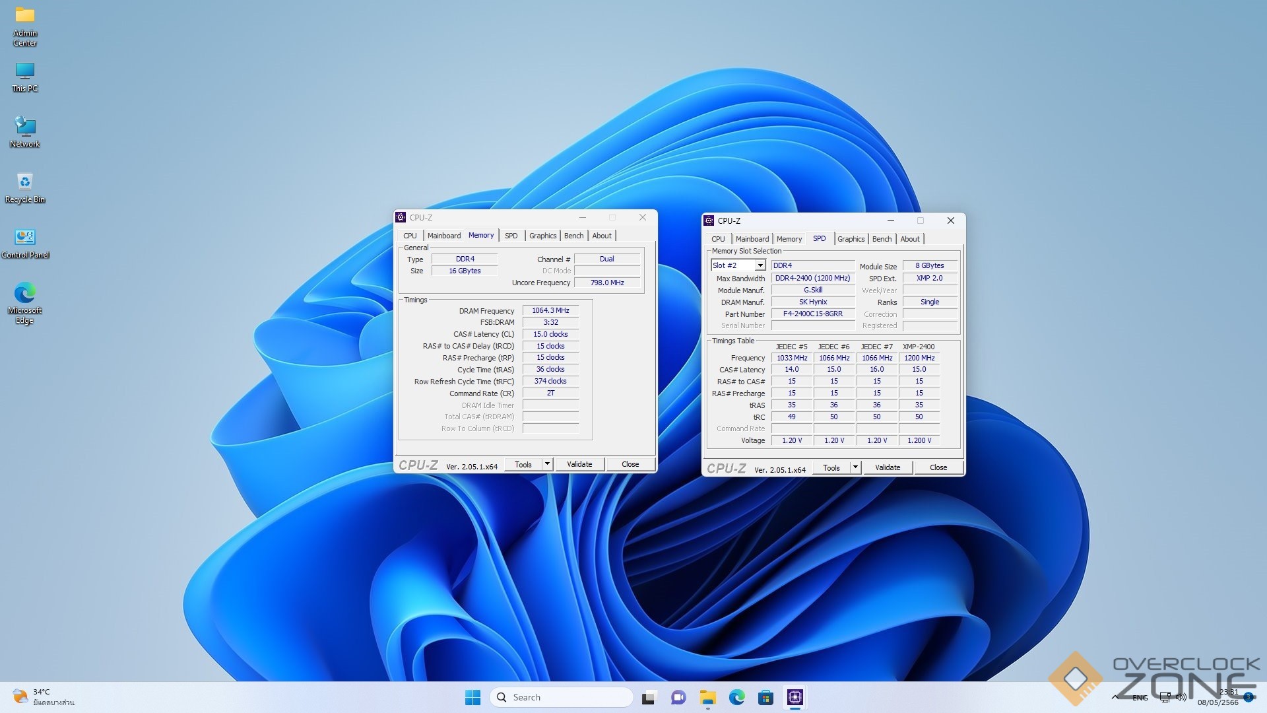Open the Admin Center desktop folder
This screenshot has width=1267, height=713.
pyautogui.click(x=25, y=25)
